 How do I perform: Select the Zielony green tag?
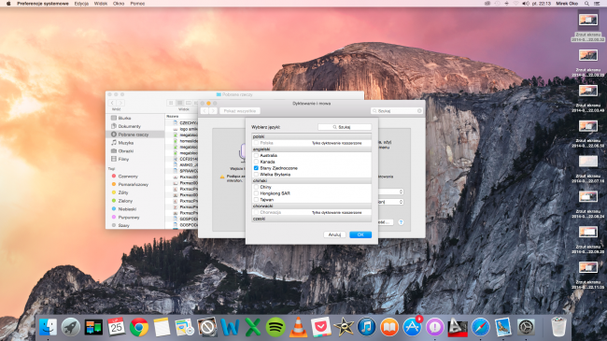[125, 201]
